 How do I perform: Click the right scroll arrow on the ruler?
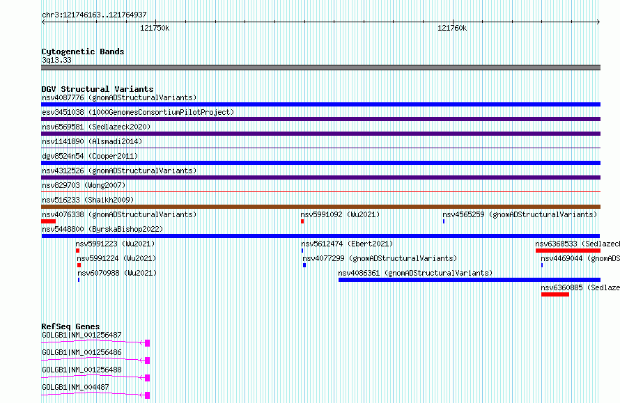[x=598, y=22]
